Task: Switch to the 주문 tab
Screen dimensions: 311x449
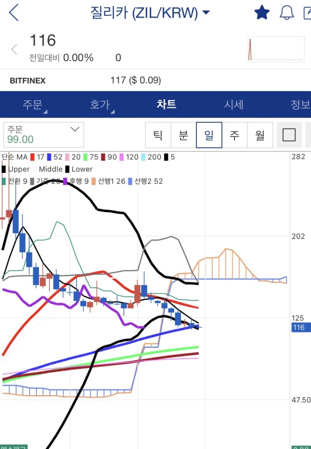Action: click(x=33, y=105)
